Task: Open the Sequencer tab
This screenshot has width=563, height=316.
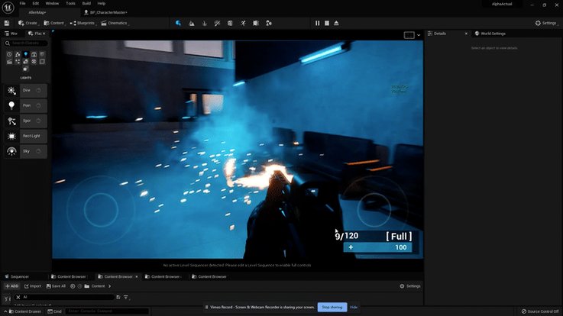Action: pyautogui.click(x=17, y=276)
